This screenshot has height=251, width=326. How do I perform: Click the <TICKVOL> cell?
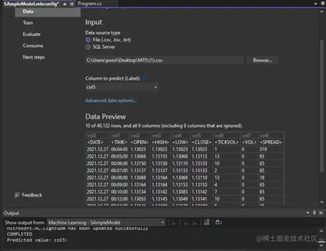[226, 142]
